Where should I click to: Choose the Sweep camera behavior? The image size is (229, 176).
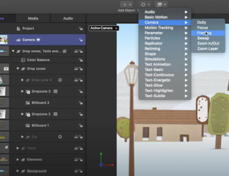tap(208, 38)
